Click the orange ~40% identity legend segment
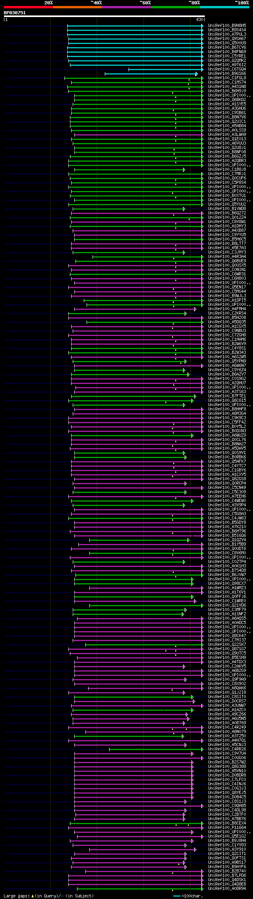 [77, 7]
